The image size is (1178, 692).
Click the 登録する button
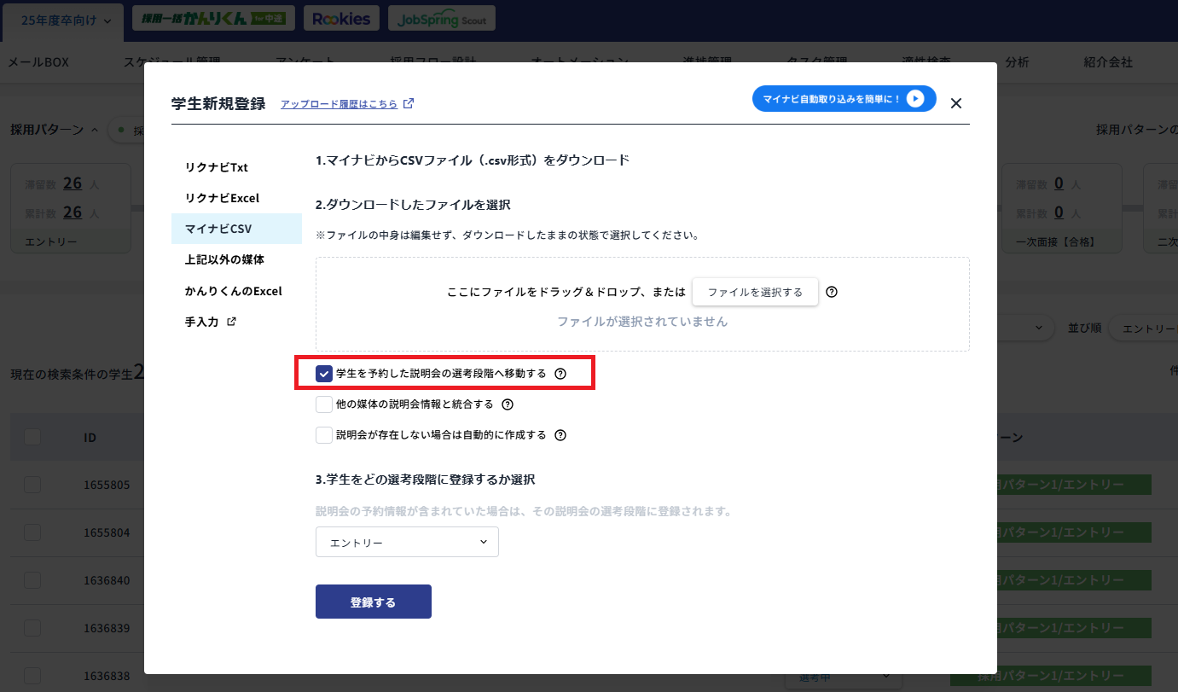tap(373, 601)
